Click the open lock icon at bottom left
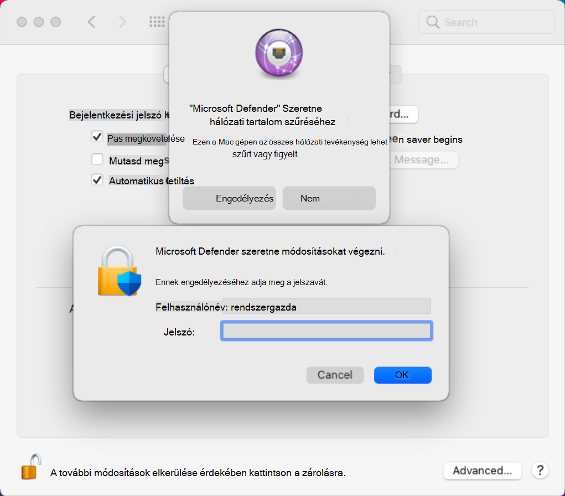Image resolution: width=565 pixels, height=496 pixels. click(32, 467)
